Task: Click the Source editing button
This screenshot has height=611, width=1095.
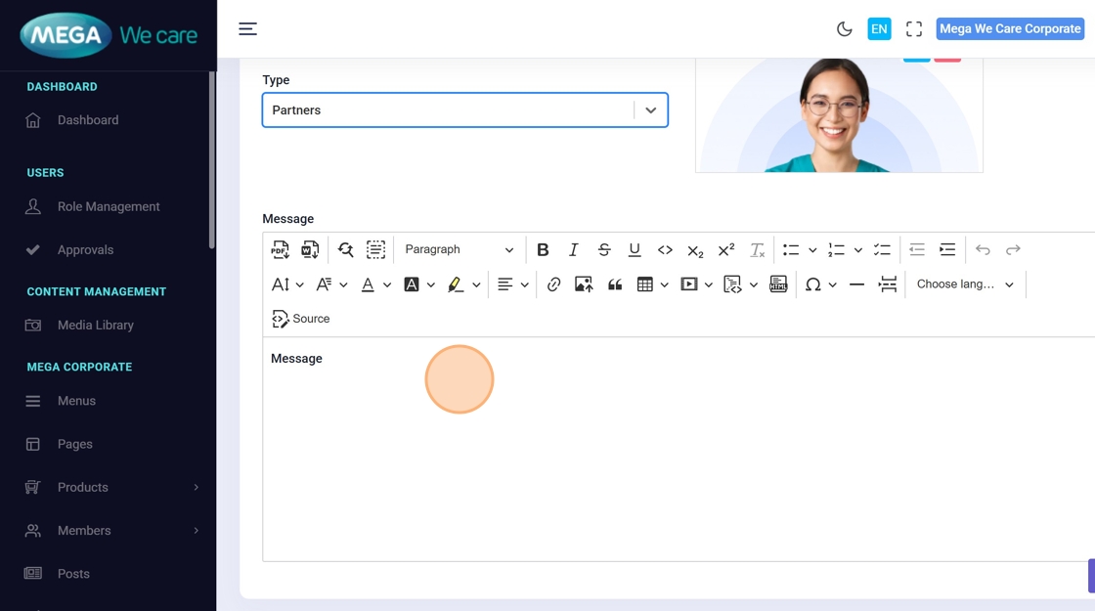Action: pos(301,319)
